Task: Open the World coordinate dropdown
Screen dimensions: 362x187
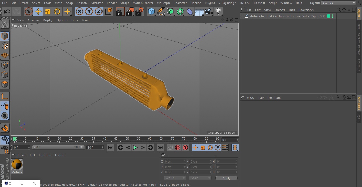Action: coord(175,178)
